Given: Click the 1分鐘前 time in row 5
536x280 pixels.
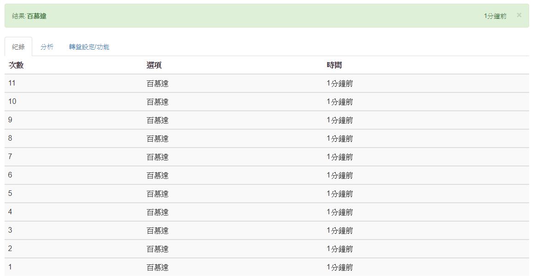Looking at the screenshot, I should [x=340, y=194].
